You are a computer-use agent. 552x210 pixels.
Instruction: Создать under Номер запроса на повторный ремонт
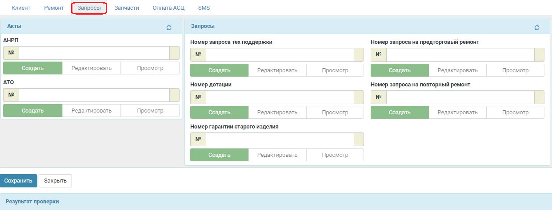(400, 113)
